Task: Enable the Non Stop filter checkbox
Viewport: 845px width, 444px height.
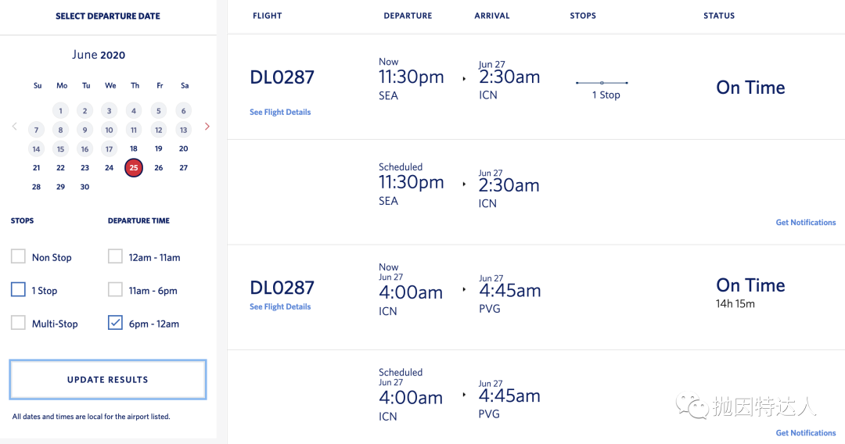Action: click(19, 256)
